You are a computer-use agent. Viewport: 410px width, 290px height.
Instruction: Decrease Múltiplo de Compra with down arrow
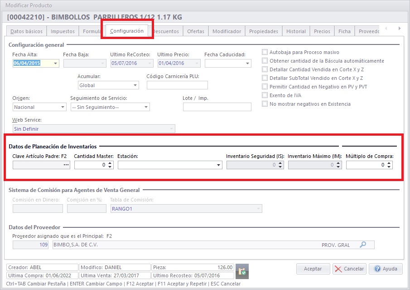[x=389, y=167]
